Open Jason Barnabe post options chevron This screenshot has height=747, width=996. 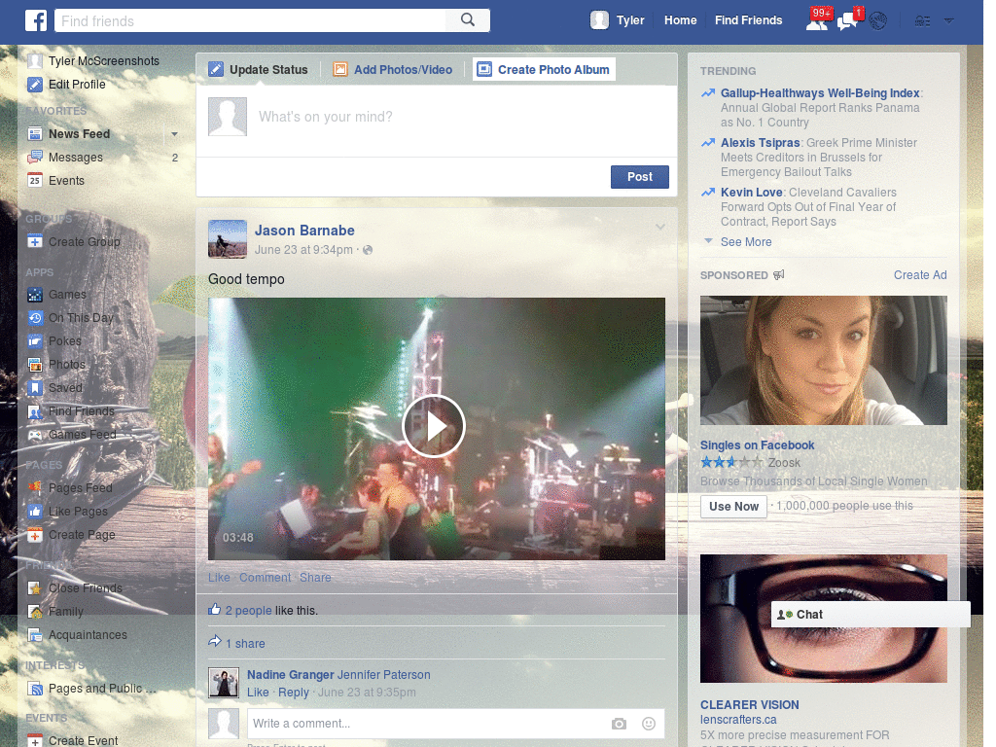coord(660,227)
